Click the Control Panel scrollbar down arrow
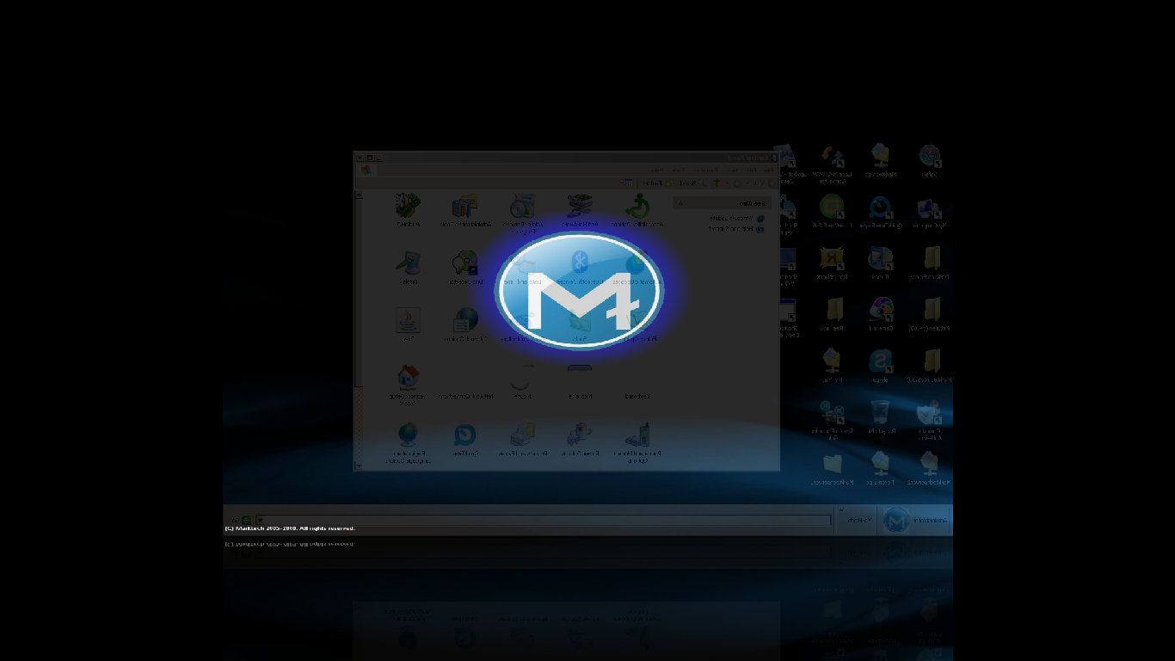Screen dimensions: 1175x661 point(359,466)
